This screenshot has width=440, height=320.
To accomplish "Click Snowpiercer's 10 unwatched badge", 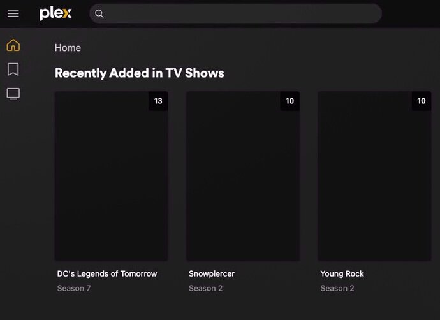I will (290, 101).
